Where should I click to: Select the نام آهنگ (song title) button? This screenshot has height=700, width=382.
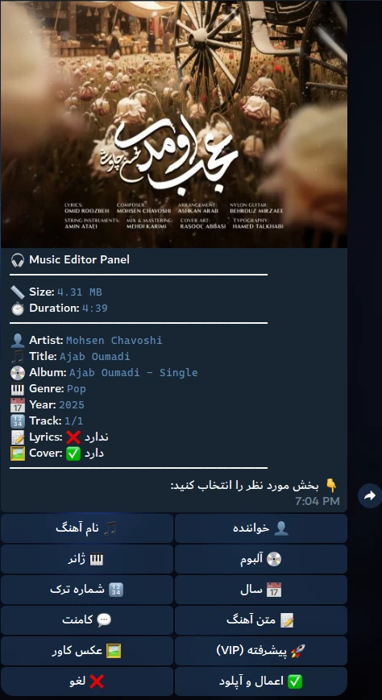click(87, 528)
